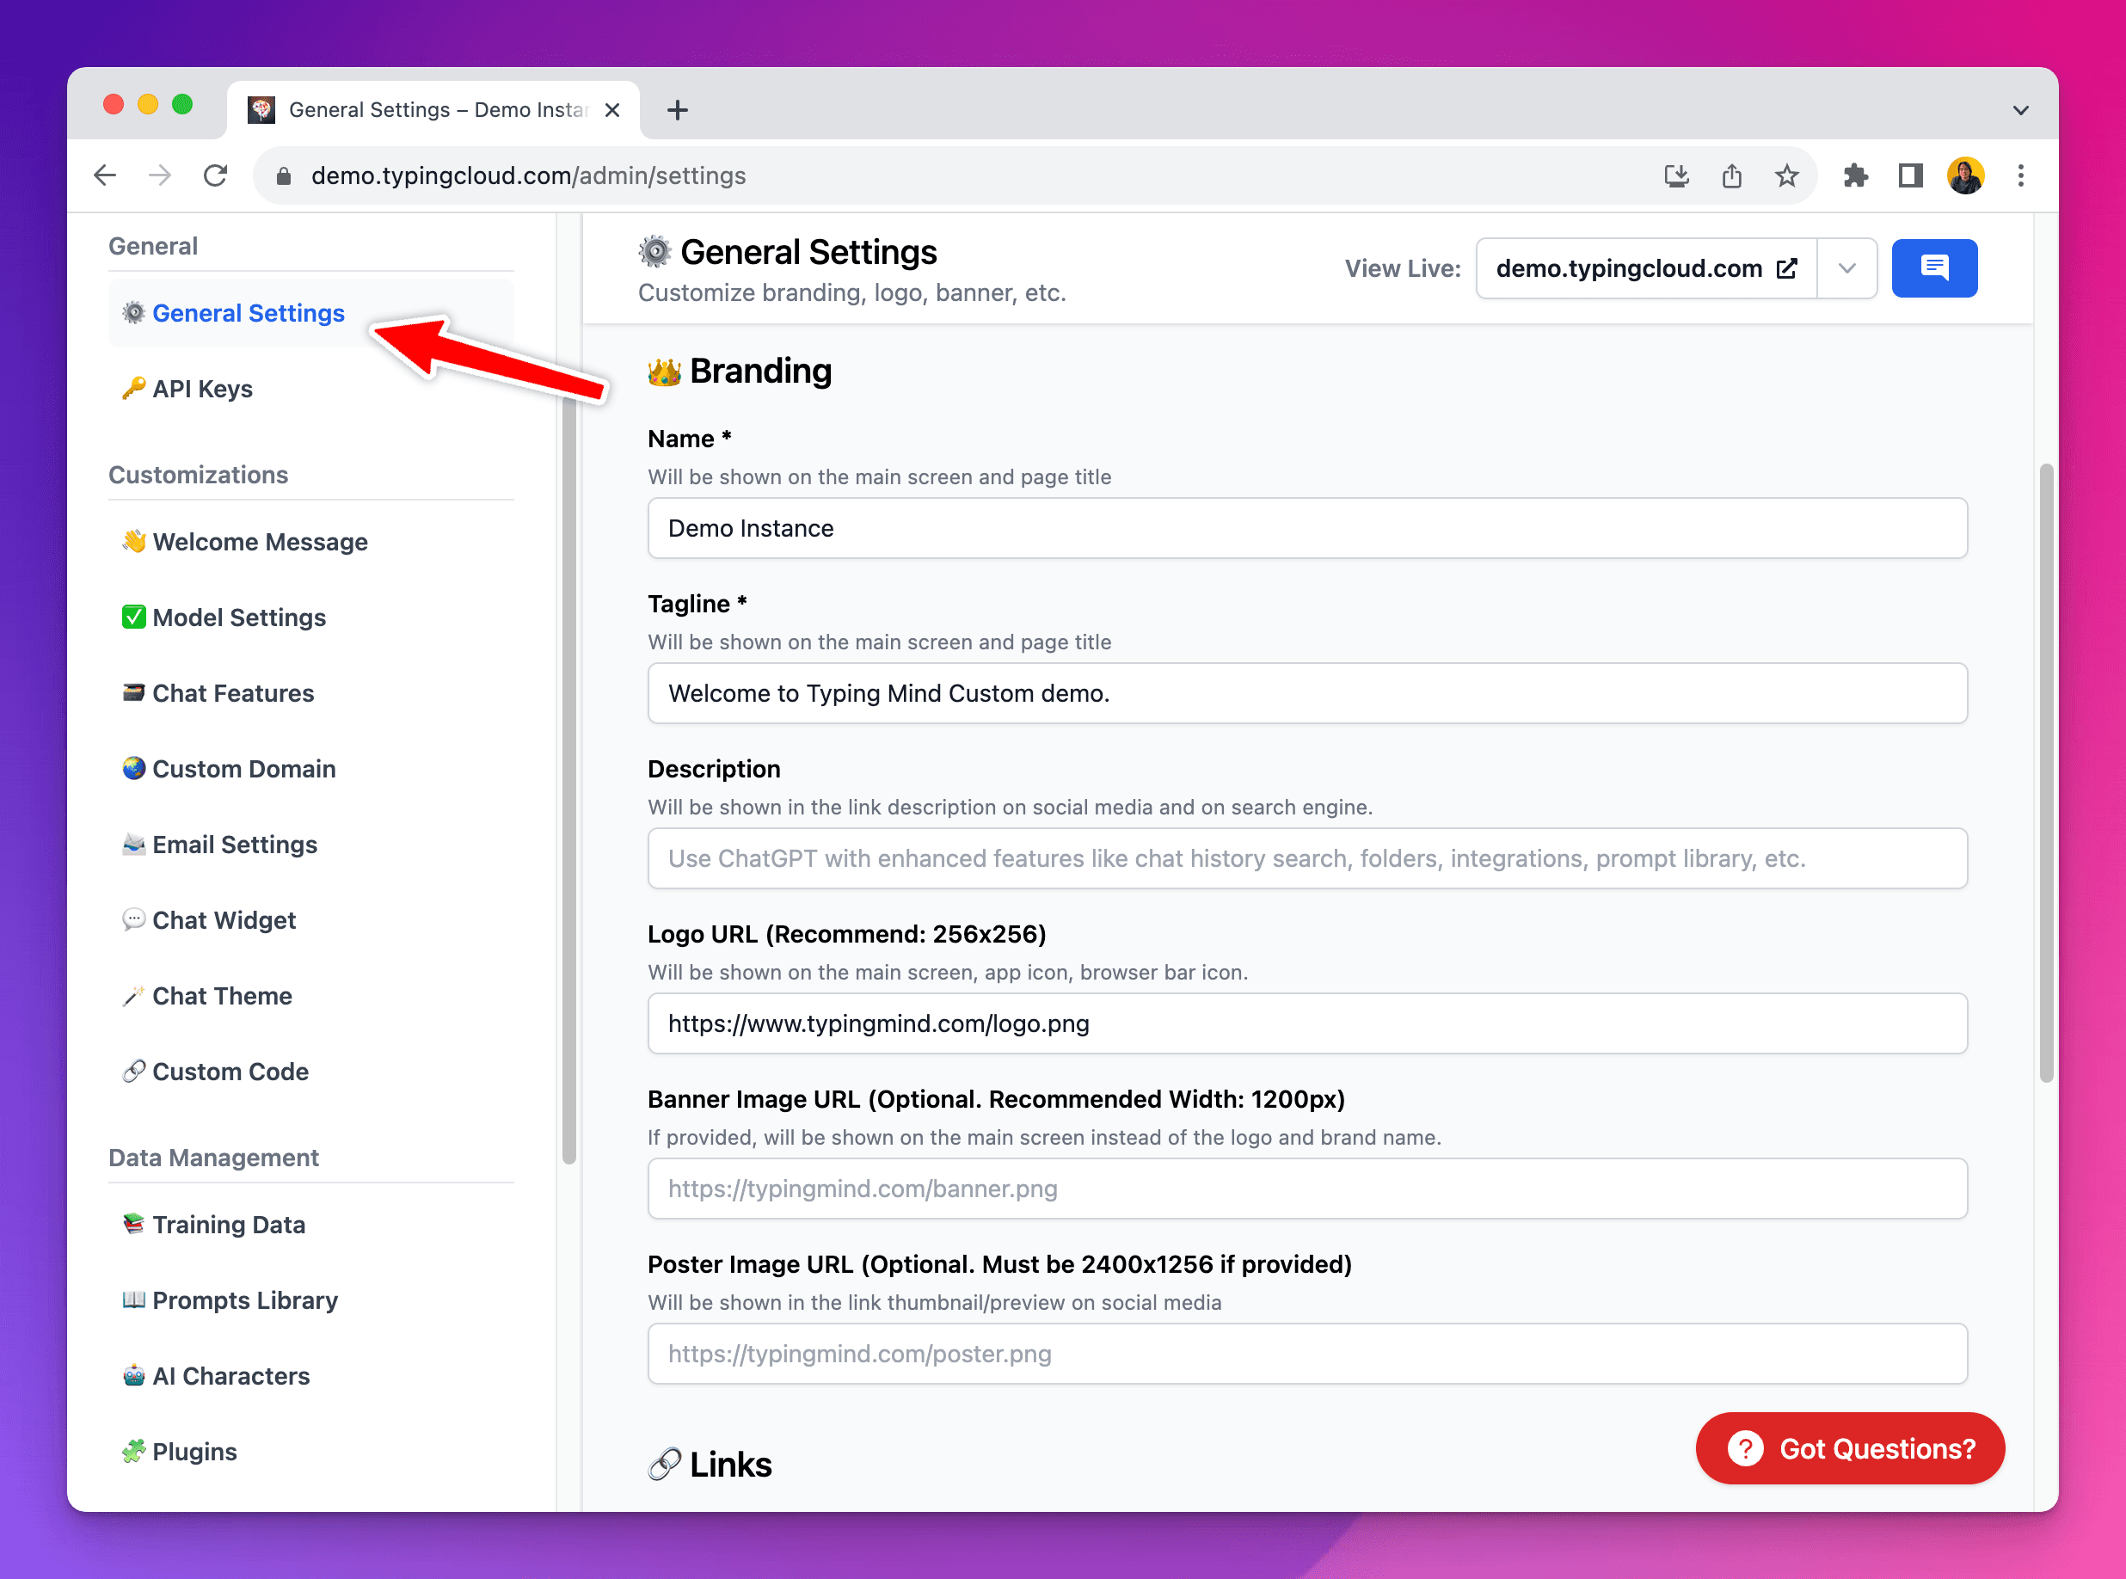
Task: Click the browser share icon
Action: (1731, 175)
